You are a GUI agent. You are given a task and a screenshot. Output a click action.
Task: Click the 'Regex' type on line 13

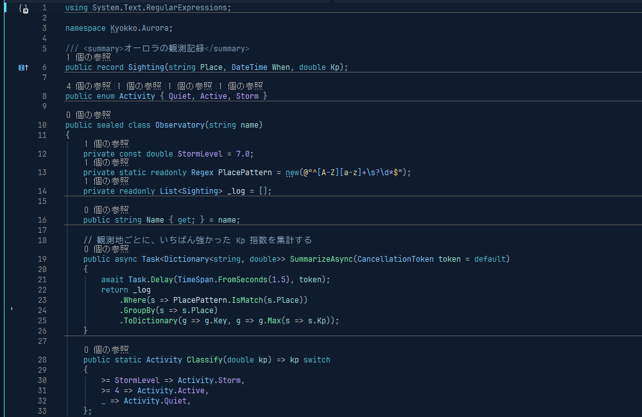(202, 173)
